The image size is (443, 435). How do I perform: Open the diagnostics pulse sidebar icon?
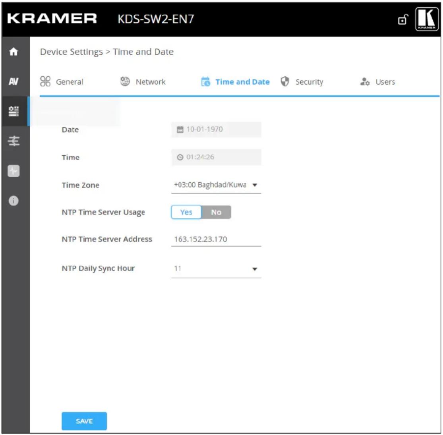(x=14, y=171)
